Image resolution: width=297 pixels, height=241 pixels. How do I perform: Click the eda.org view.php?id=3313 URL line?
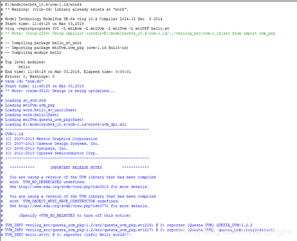pyautogui.click(x=79, y=187)
